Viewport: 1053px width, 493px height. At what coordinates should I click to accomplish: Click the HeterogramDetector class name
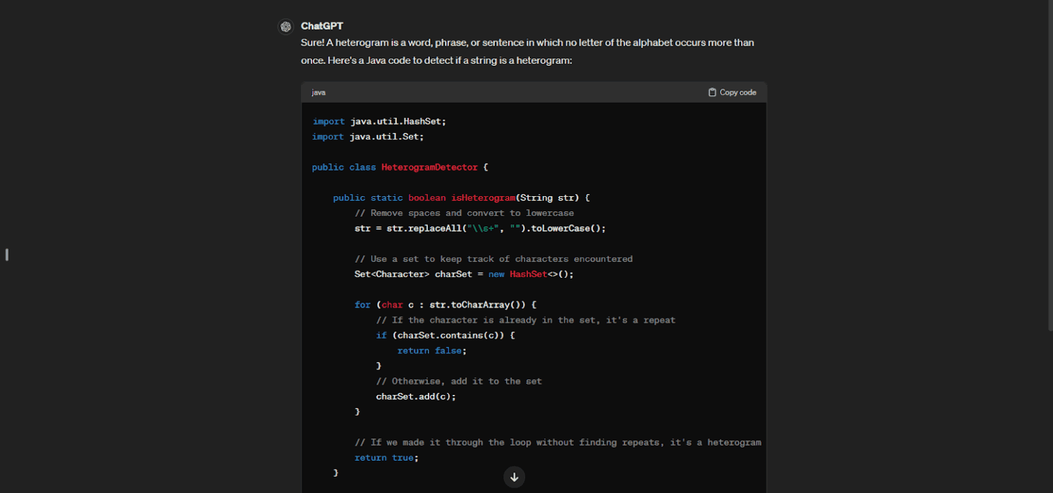[429, 167]
